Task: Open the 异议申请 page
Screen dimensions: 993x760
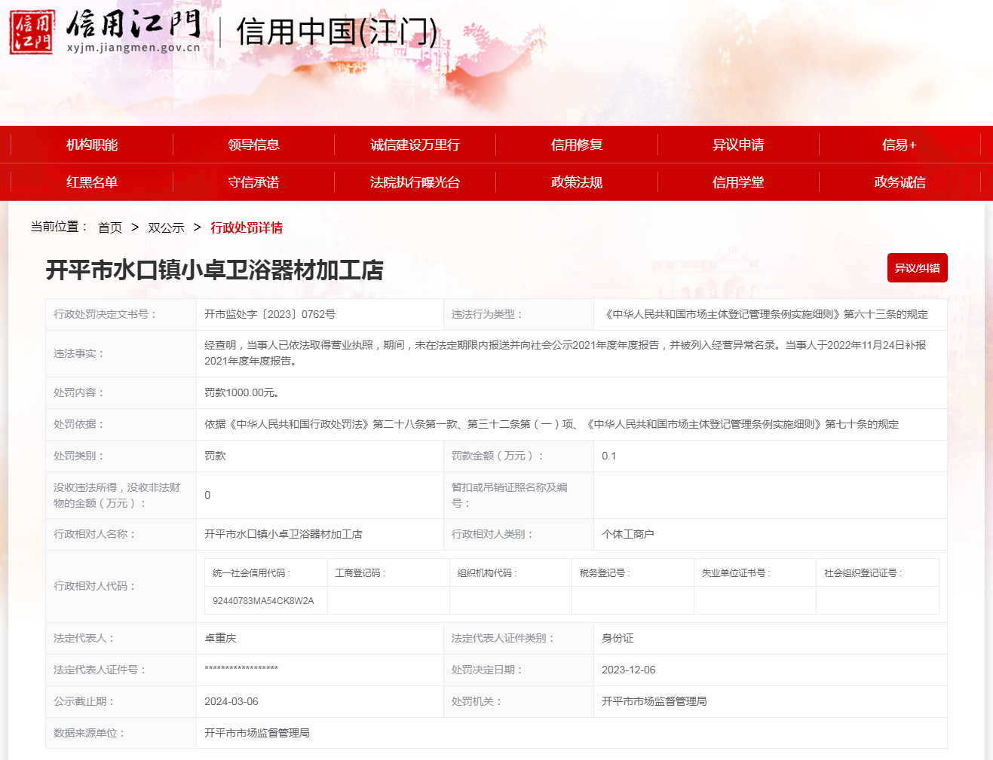Action: coord(738,145)
